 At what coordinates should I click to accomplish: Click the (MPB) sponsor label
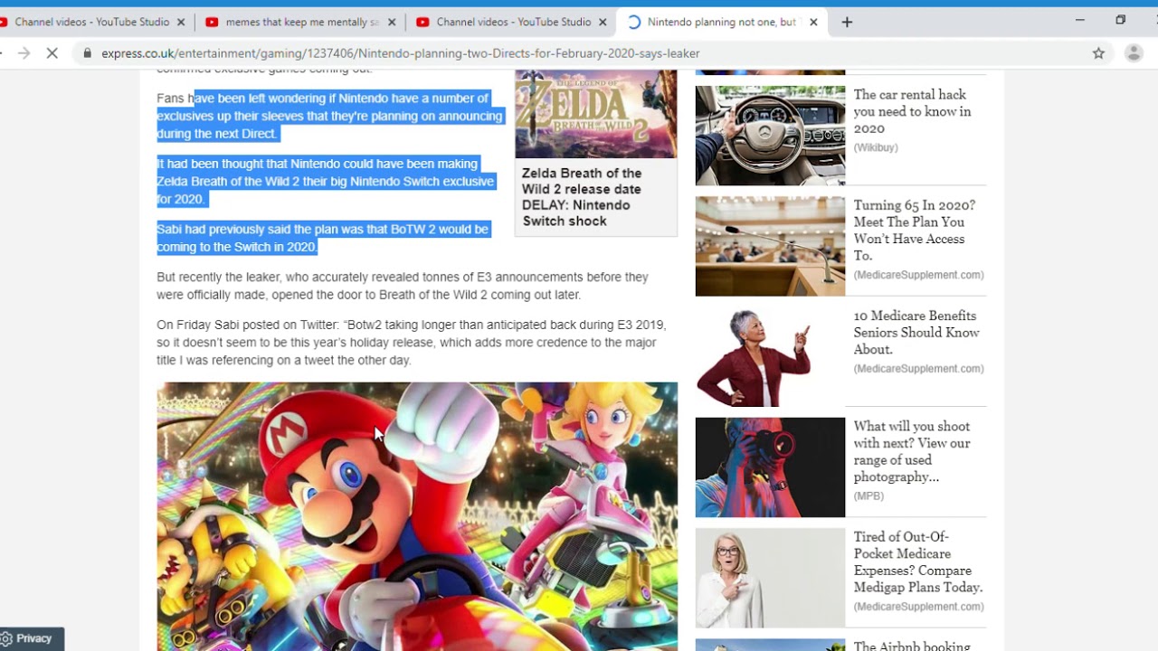pyautogui.click(x=868, y=496)
